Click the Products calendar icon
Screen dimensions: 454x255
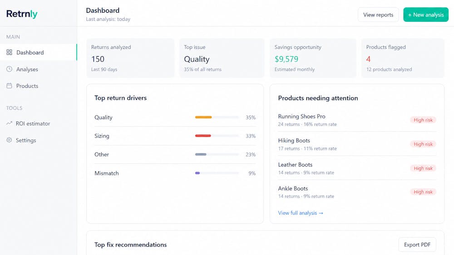[x=9, y=86]
